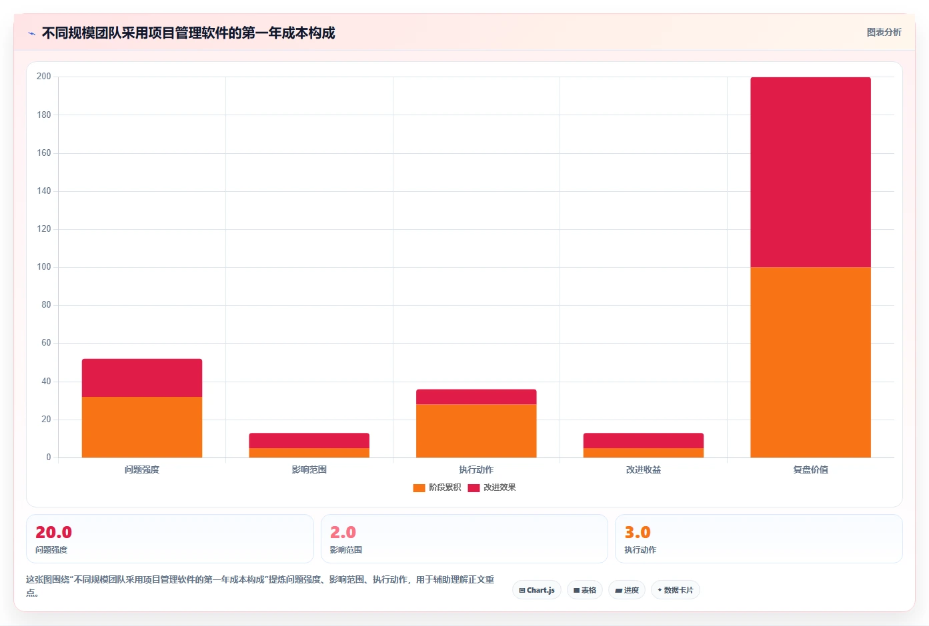Screen dimensions: 929x626
Task: Click the red segment of the 改进收益 bar
Action: coord(644,440)
